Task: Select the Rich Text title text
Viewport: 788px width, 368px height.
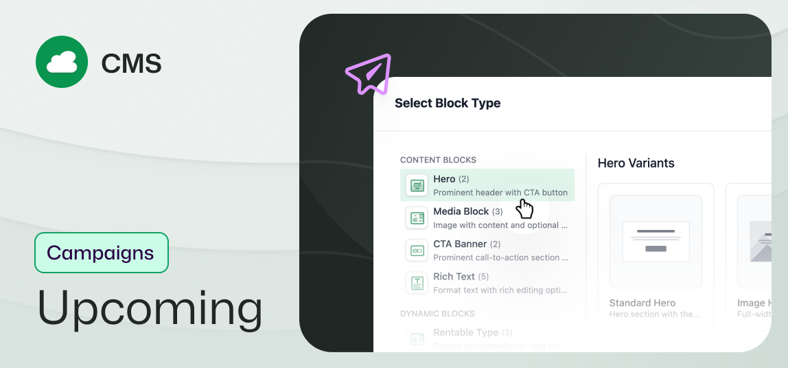Action: [454, 277]
